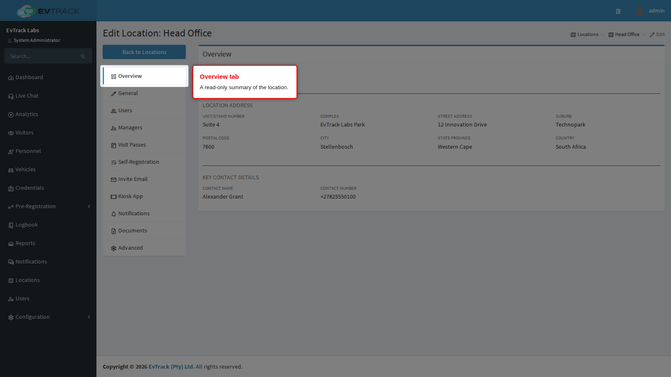Viewport: 671px width, 377px height.
Task: Open Logbook via its book icon
Action: [11, 225]
